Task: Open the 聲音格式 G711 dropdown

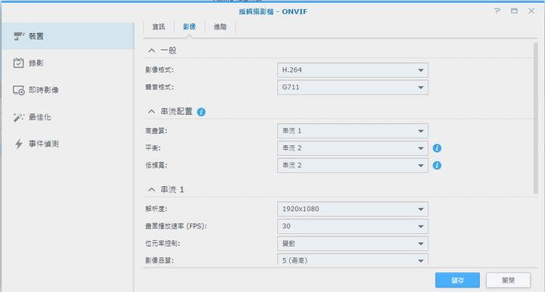Action: (x=353, y=87)
